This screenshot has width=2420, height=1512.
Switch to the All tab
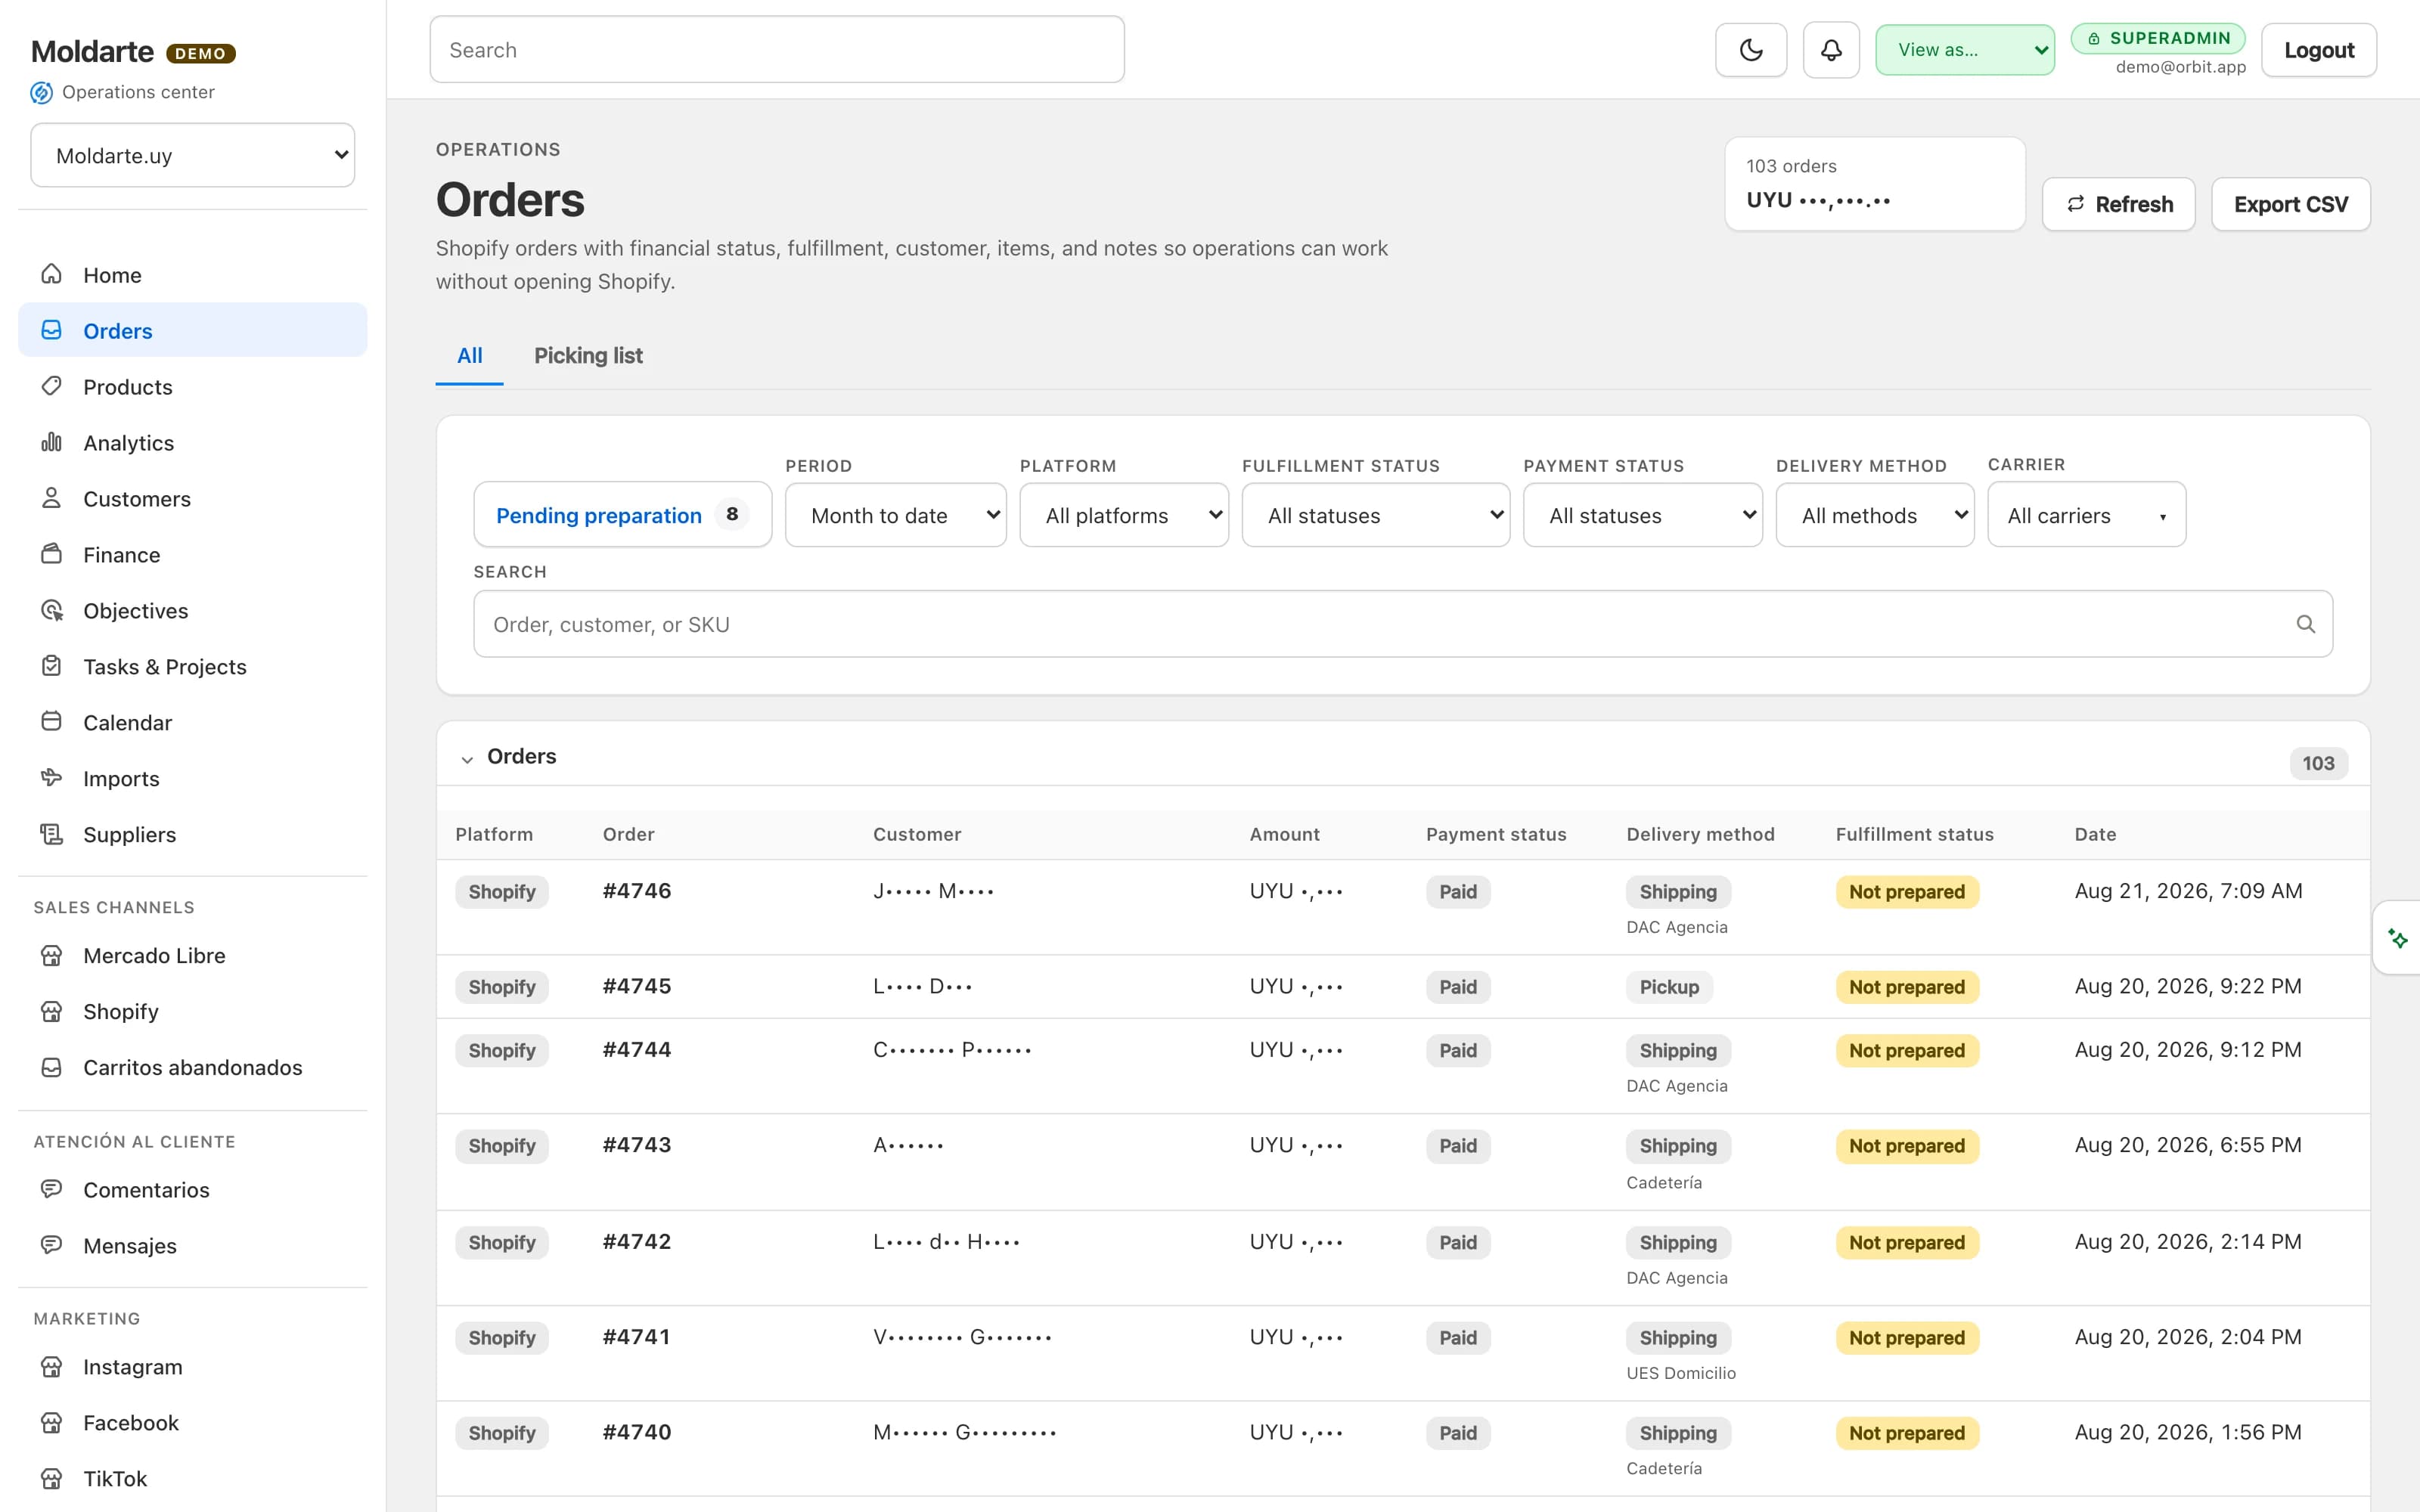[x=469, y=356]
